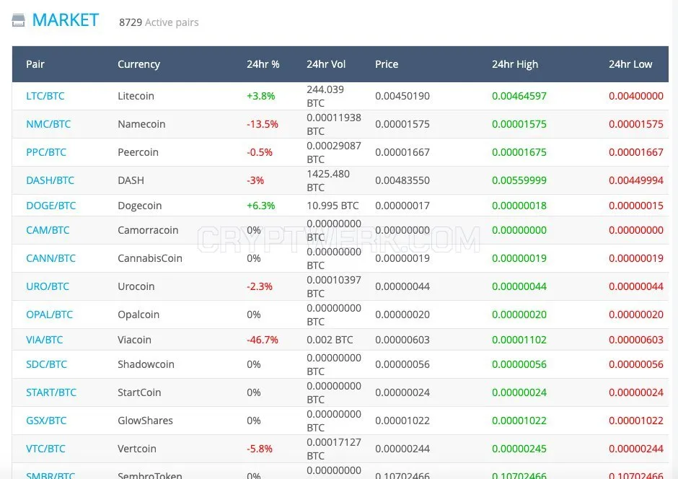
Task: Sort by the 24hr High column header
Action: 515,64
